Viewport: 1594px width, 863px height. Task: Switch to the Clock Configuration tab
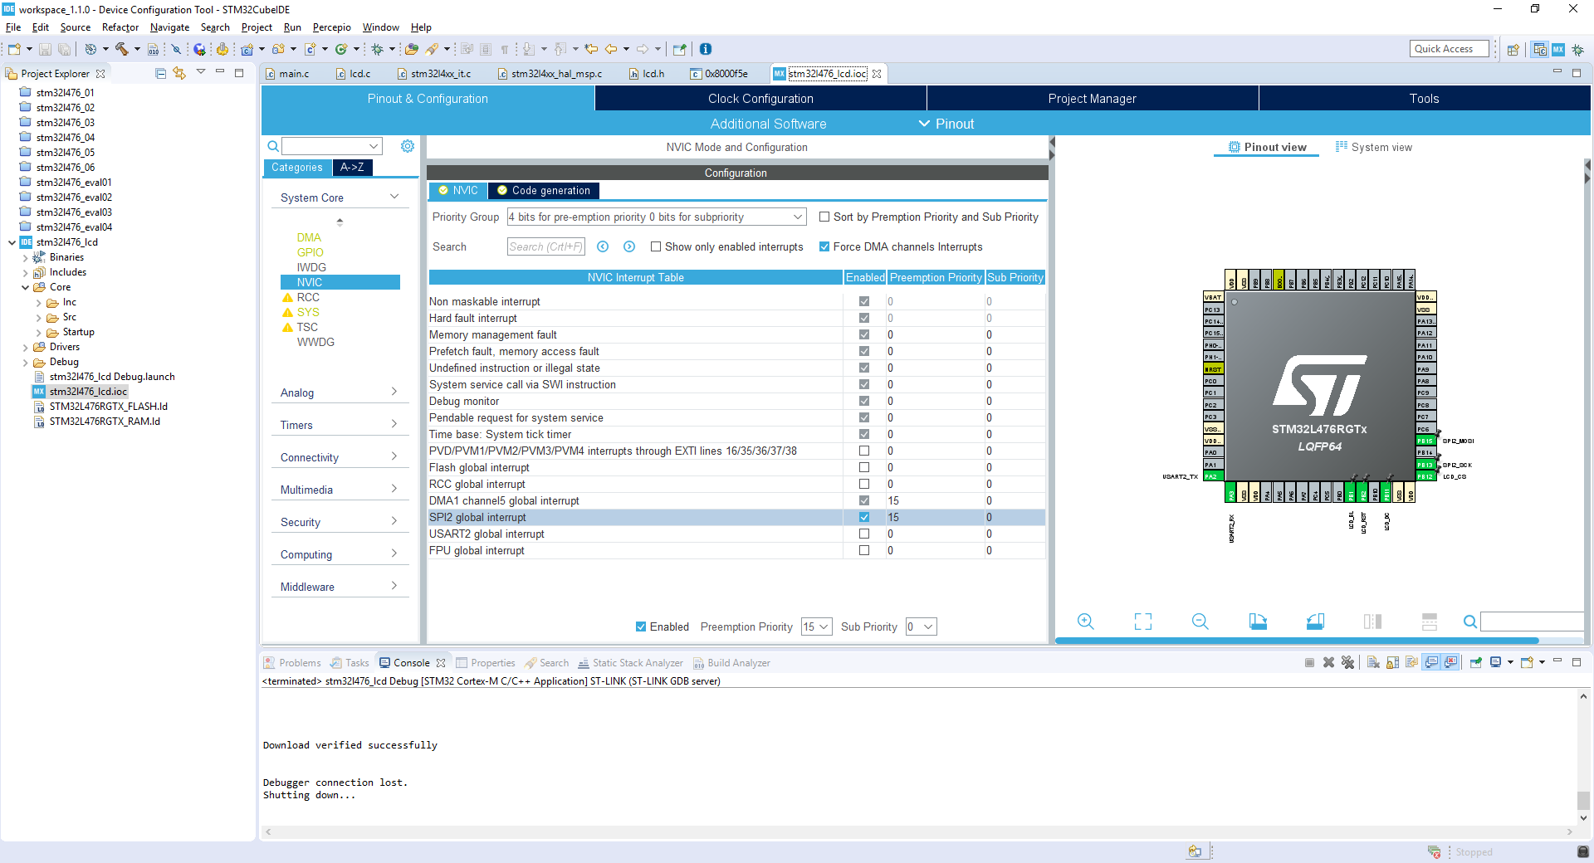[760, 98]
